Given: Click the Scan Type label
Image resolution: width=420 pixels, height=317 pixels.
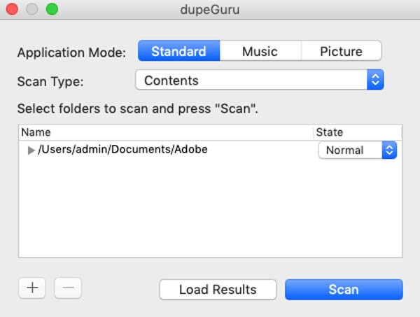Looking at the screenshot, I should coord(50,81).
